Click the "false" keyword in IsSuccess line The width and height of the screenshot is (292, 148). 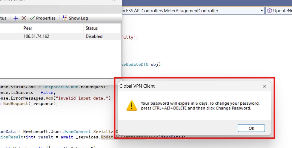47,93
